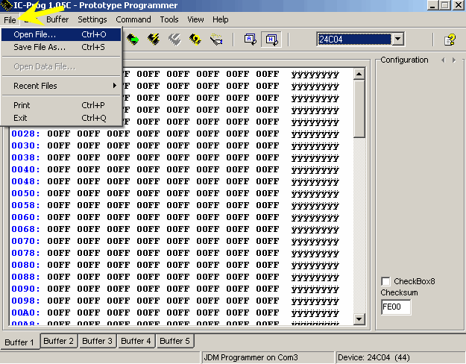Open the 24C04 device dropdown arrow
466x364 pixels.
397,40
